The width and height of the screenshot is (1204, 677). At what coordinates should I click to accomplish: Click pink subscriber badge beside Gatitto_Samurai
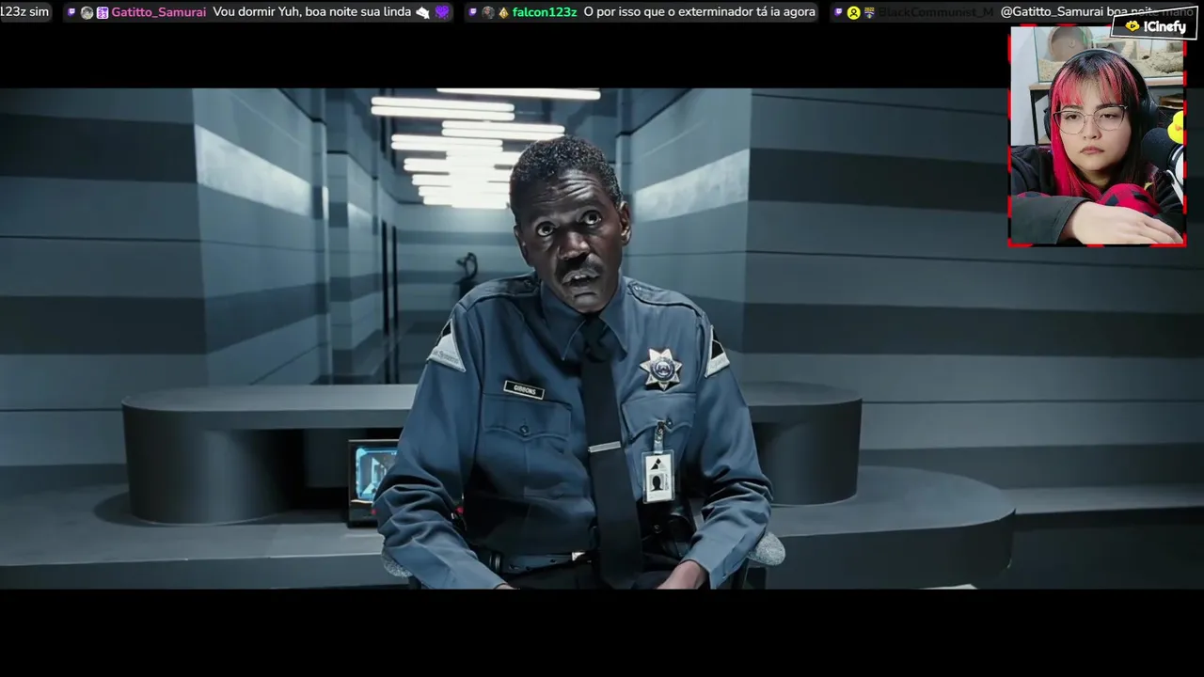[103, 12]
